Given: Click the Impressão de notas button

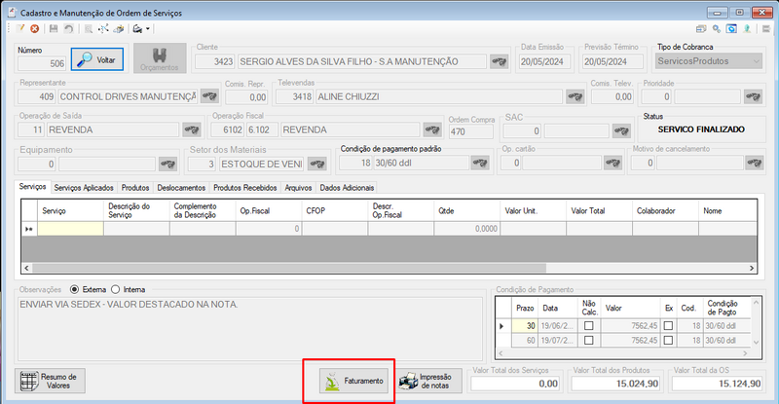Looking at the screenshot, I should [x=429, y=382].
